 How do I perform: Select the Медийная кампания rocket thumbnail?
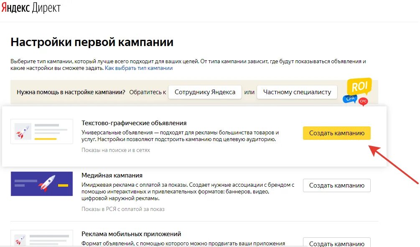coord(42,184)
